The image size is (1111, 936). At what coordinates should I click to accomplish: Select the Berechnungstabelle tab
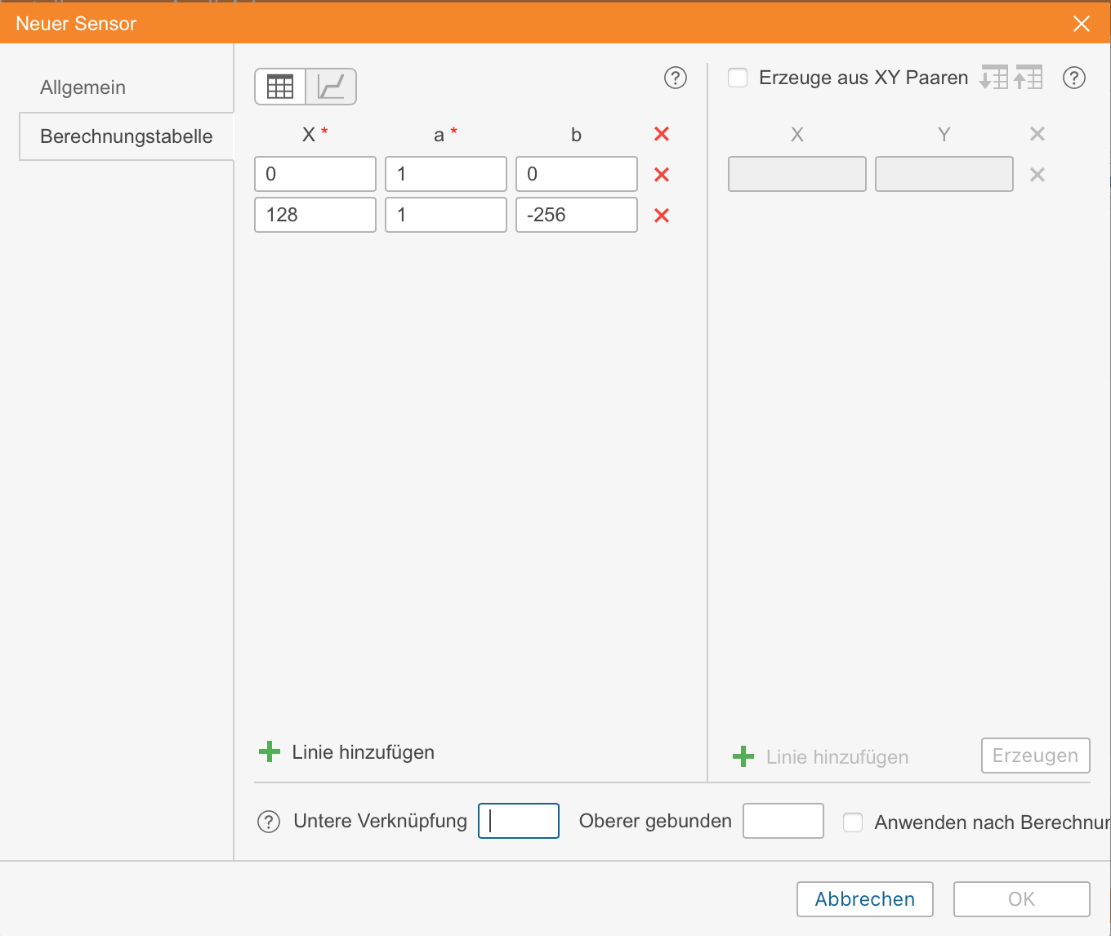coord(126,136)
